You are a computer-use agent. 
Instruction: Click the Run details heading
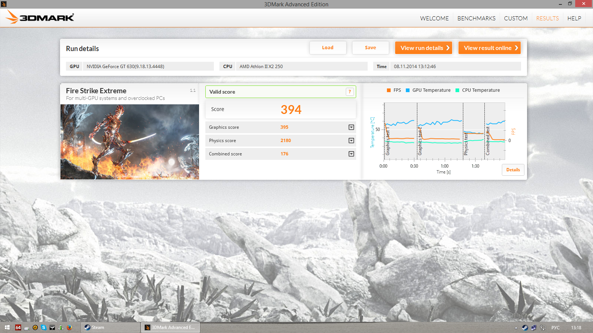coord(82,48)
